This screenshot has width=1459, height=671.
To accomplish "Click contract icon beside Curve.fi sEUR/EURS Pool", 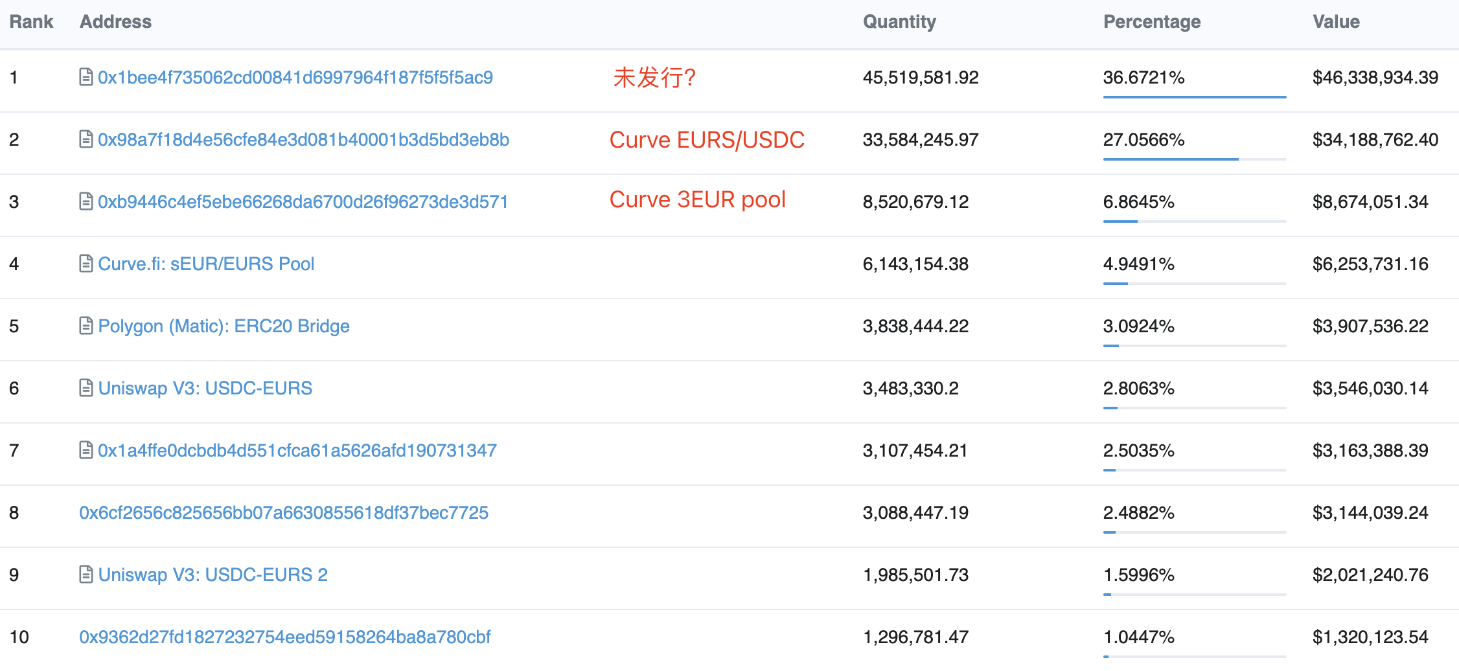I will [x=86, y=264].
